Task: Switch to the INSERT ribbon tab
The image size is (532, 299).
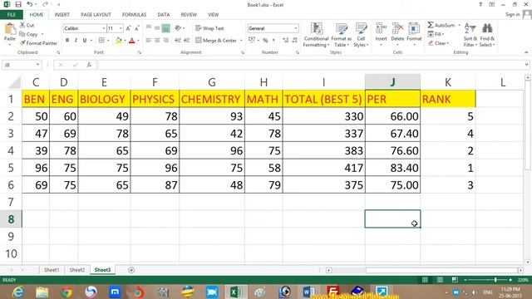Action: (62, 15)
